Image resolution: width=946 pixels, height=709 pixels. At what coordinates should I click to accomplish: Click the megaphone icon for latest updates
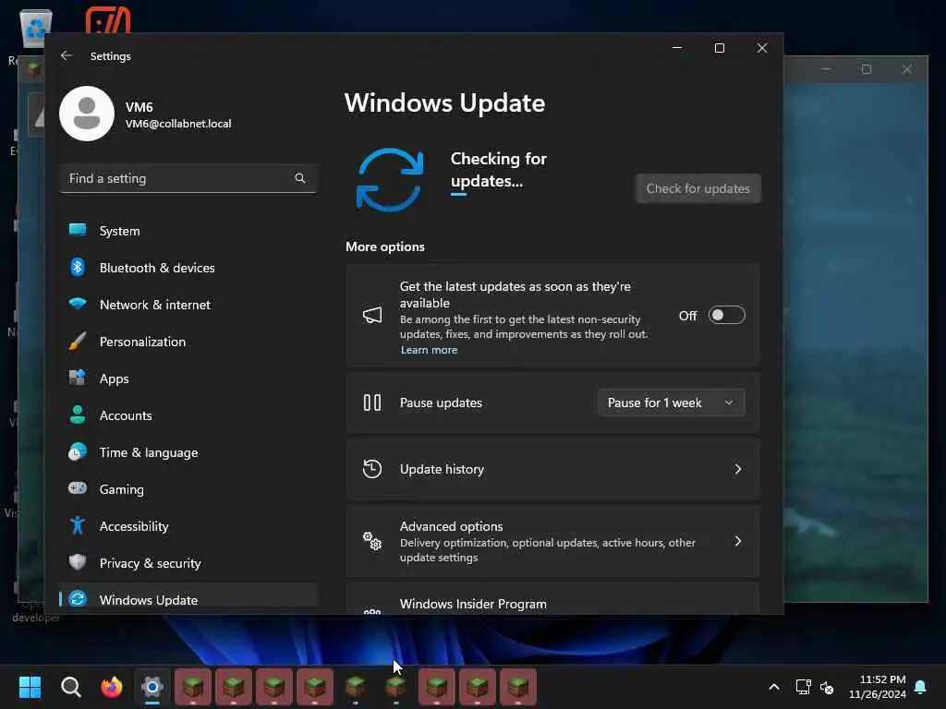[x=372, y=315]
